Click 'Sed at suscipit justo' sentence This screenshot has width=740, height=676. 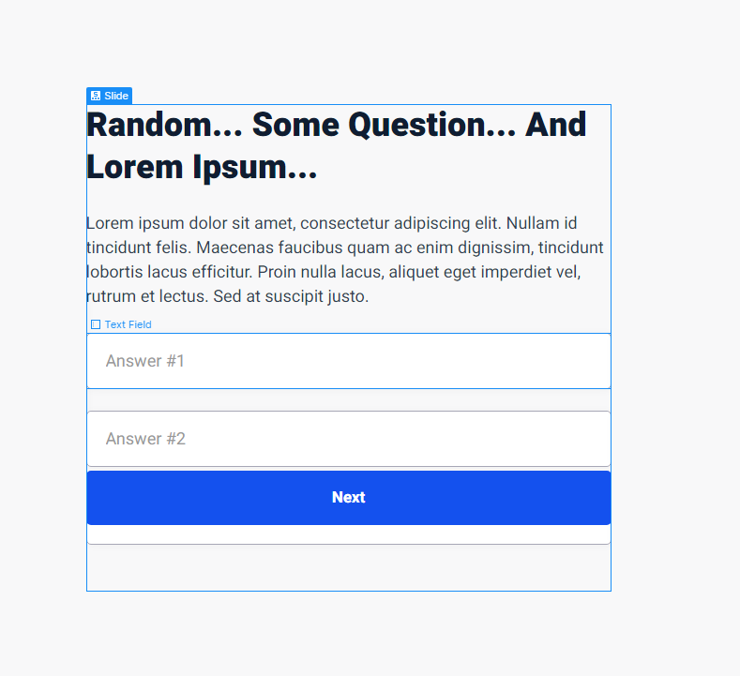(x=291, y=296)
